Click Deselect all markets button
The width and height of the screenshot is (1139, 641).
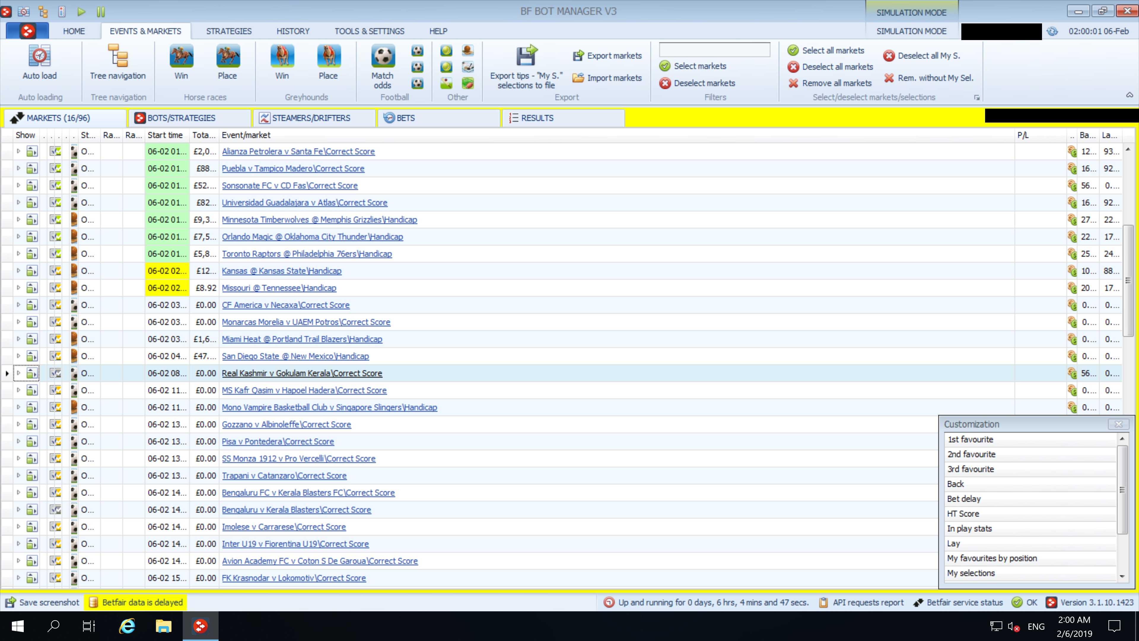(x=831, y=67)
